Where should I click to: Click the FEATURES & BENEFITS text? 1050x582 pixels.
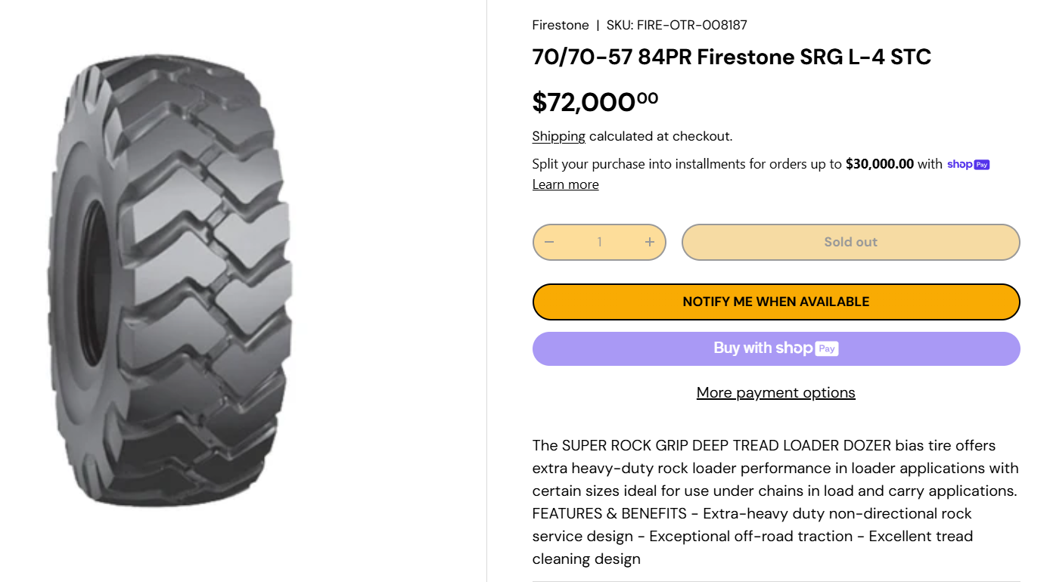coord(610,513)
